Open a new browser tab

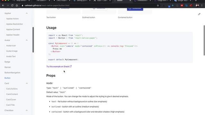tap(196, 1)
